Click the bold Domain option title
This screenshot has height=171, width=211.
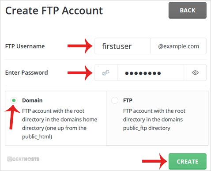pos(32,100)
